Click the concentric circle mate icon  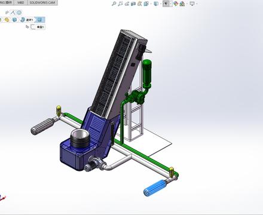(19, 13)
